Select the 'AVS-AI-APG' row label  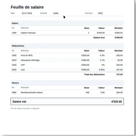[27, 55]
